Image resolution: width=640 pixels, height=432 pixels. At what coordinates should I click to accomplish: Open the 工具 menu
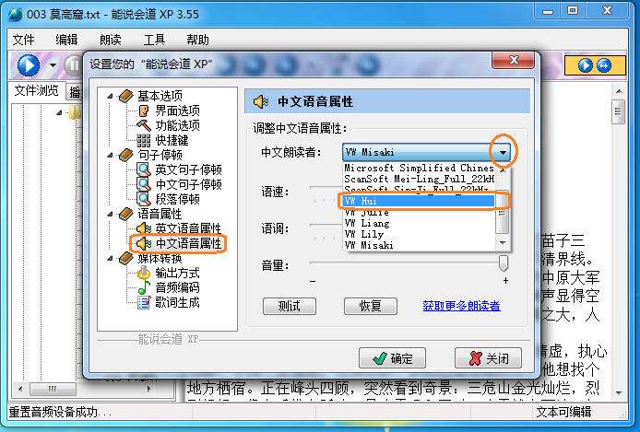pos(154,40)
